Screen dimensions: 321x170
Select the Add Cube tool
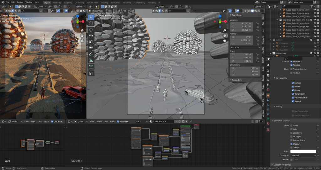click(x=91, y=66)
